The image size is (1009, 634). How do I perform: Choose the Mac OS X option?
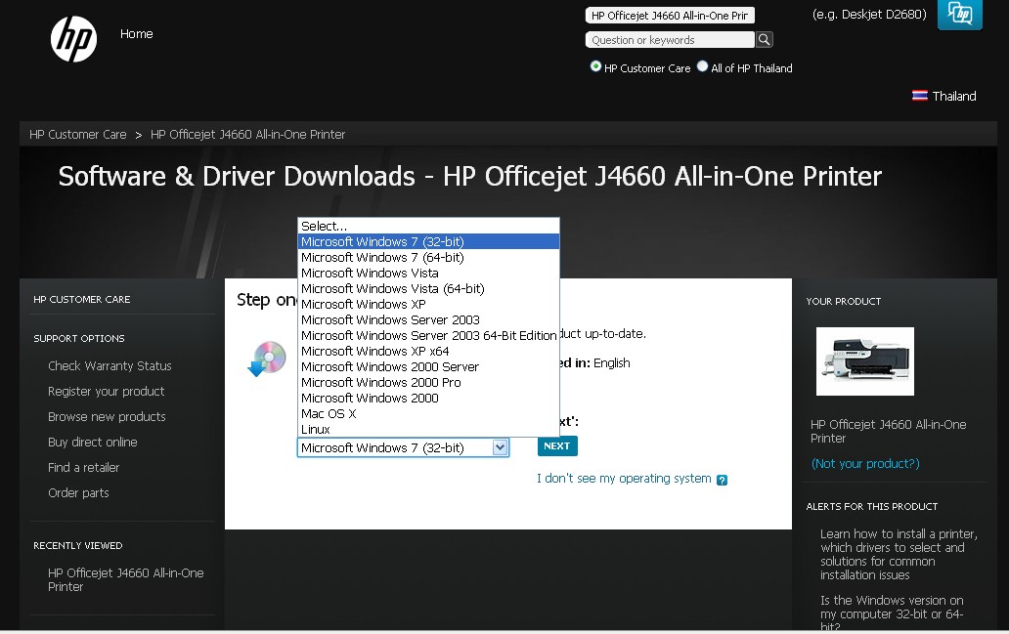click(428, 413)
